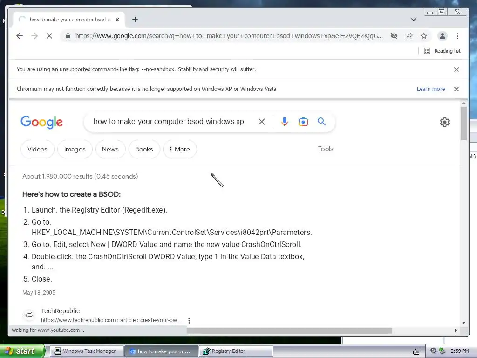
Task: Open the profile avatar button
Action: pos(443,36)
